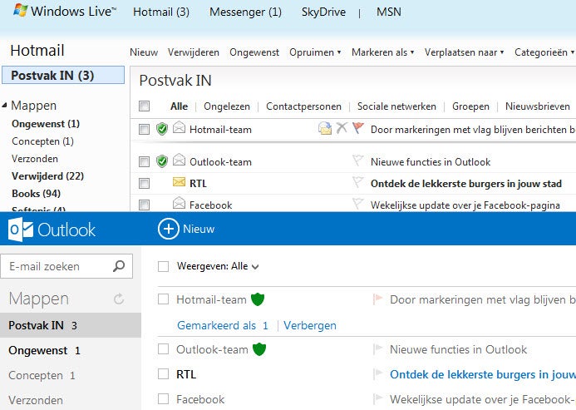Click the Outlook logo icon
The height and width of the screenshot is (410, 576).
[x=20, y=230]
